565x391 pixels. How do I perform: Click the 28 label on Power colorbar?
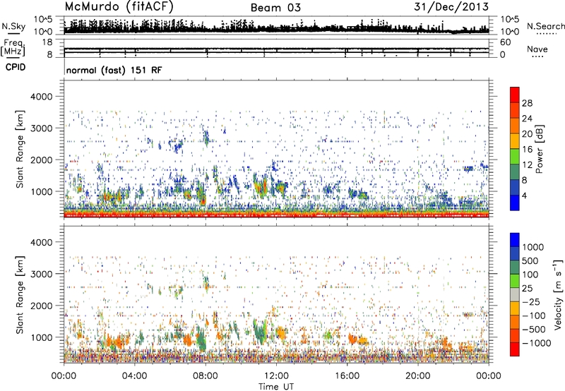[527, 103]
